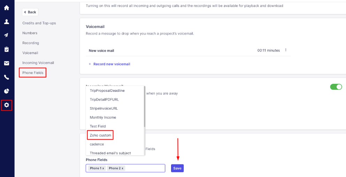This screenshot has height=177, width=346.
Task: Click the Save button
Action: [177, 168]
